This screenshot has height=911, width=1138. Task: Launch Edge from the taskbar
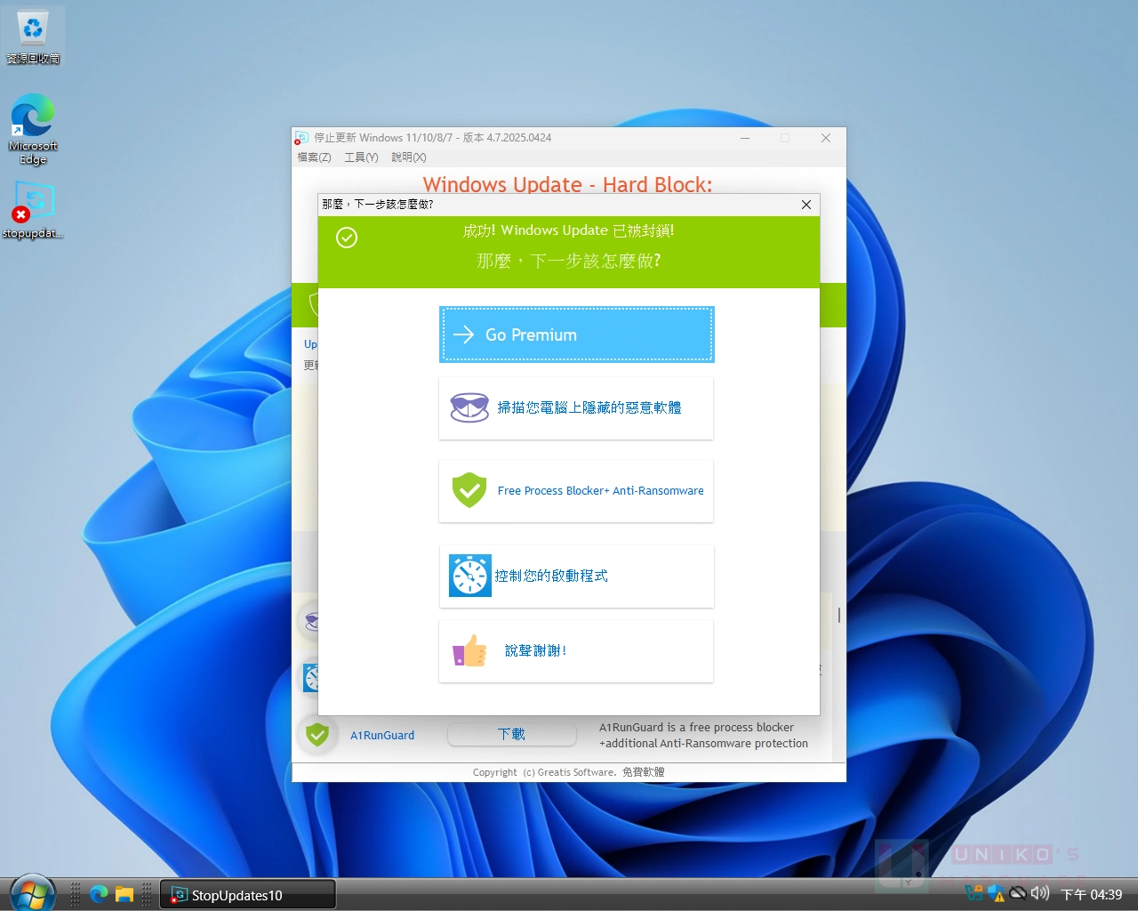(x=99, y=894)
